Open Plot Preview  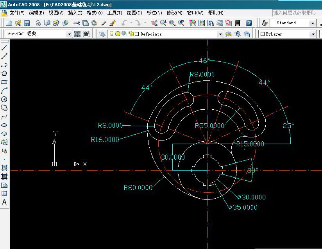[x=47, y=23]
